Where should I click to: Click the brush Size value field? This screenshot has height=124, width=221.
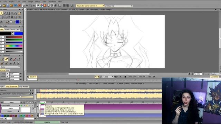[14, 74]
